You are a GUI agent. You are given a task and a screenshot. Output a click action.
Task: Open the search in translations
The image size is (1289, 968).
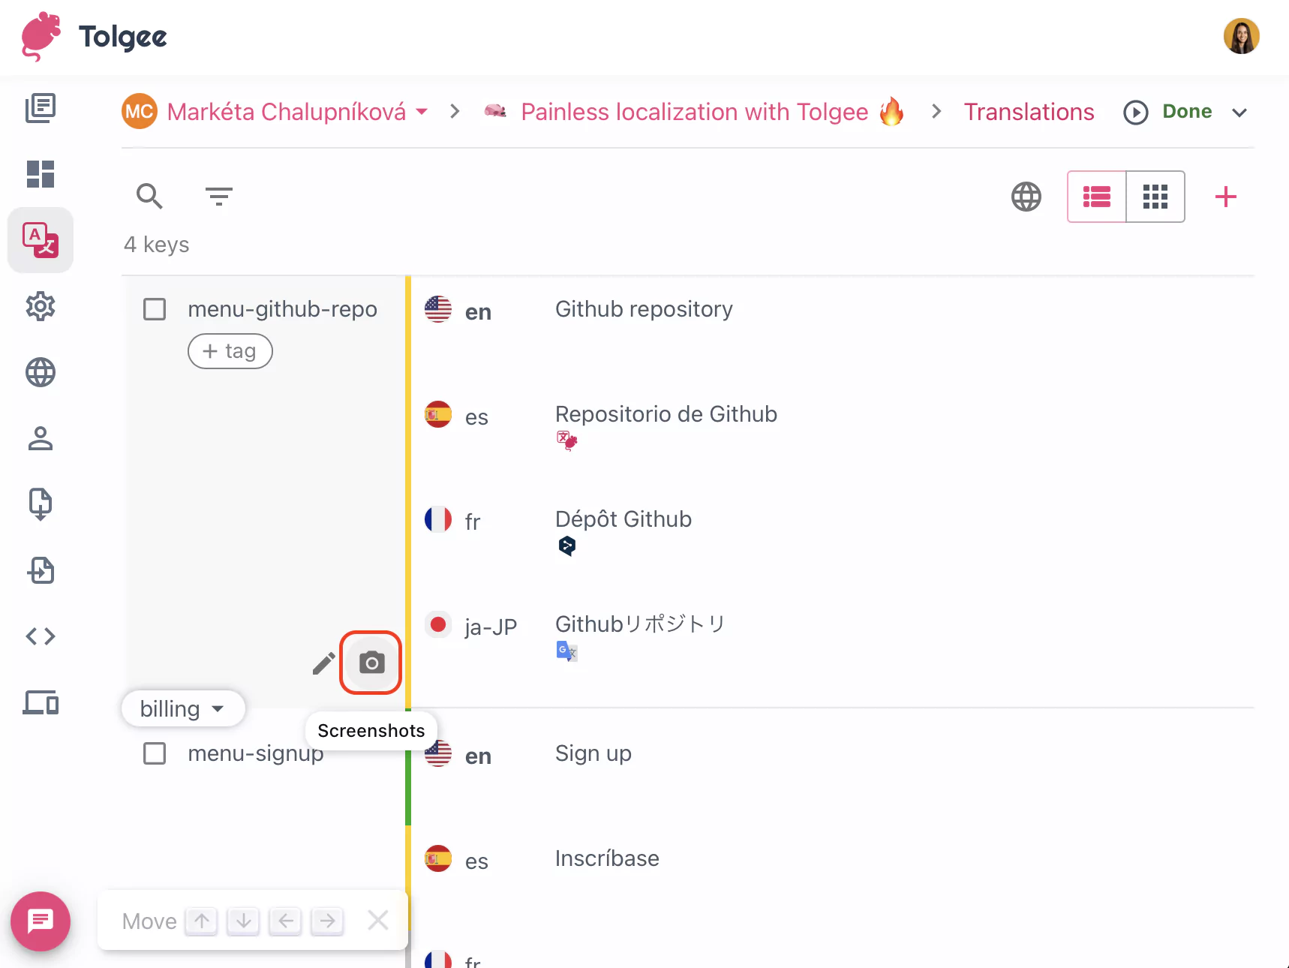point(149,197)
